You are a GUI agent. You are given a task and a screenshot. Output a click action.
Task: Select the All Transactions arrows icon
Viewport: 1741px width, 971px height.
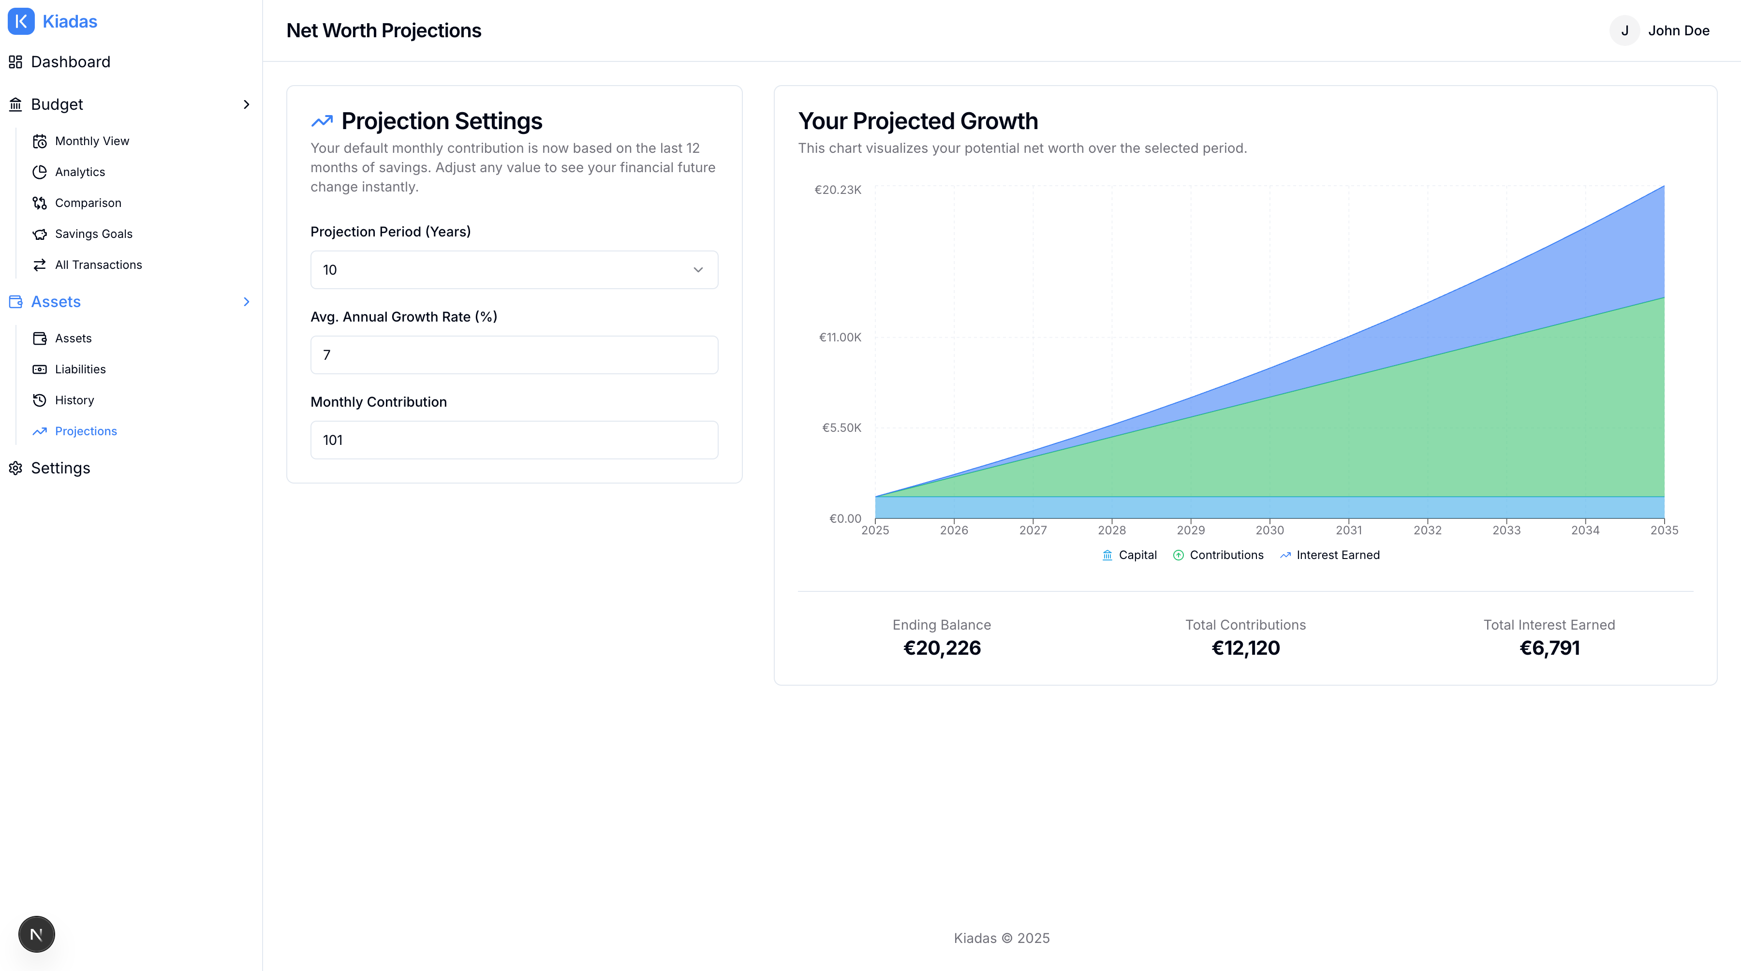[40, 265]
